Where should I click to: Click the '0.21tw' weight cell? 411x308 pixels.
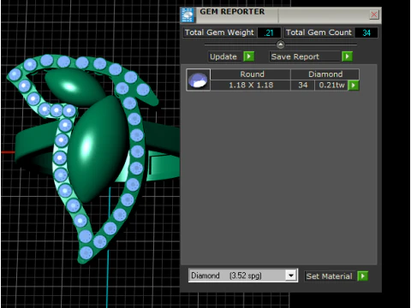pos(331,85)
